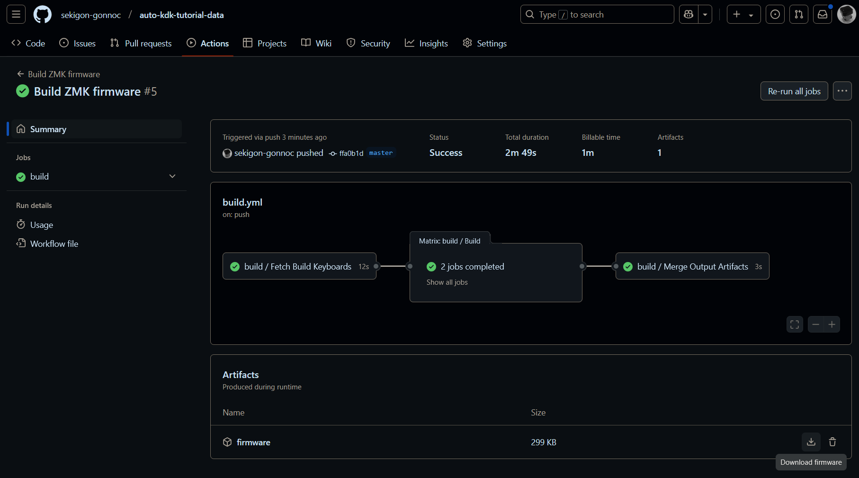The width and height of the screenshot is (859, 478).
Task: Click Show all jobs in matrix
Action: click(x=447, y=282)
